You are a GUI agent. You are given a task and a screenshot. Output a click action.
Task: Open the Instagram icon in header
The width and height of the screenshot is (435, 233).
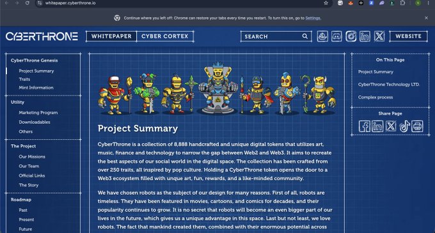click(351, 36)
